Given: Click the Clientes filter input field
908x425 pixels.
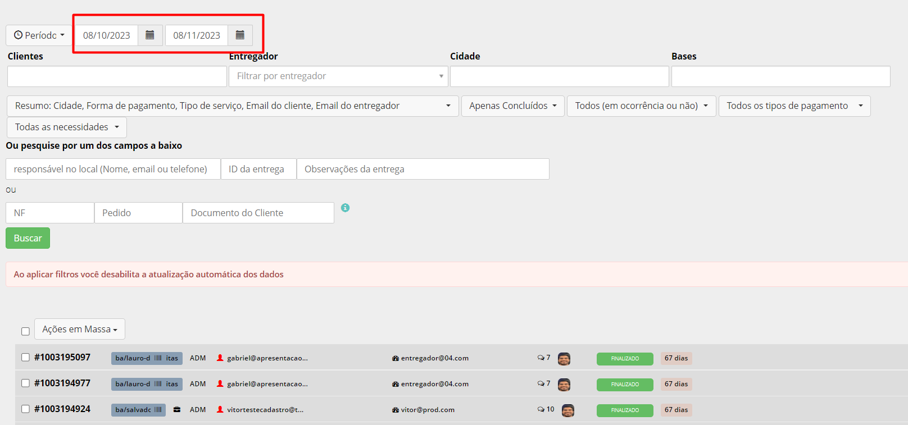Looking at the screenshot, I should [117, 76].
